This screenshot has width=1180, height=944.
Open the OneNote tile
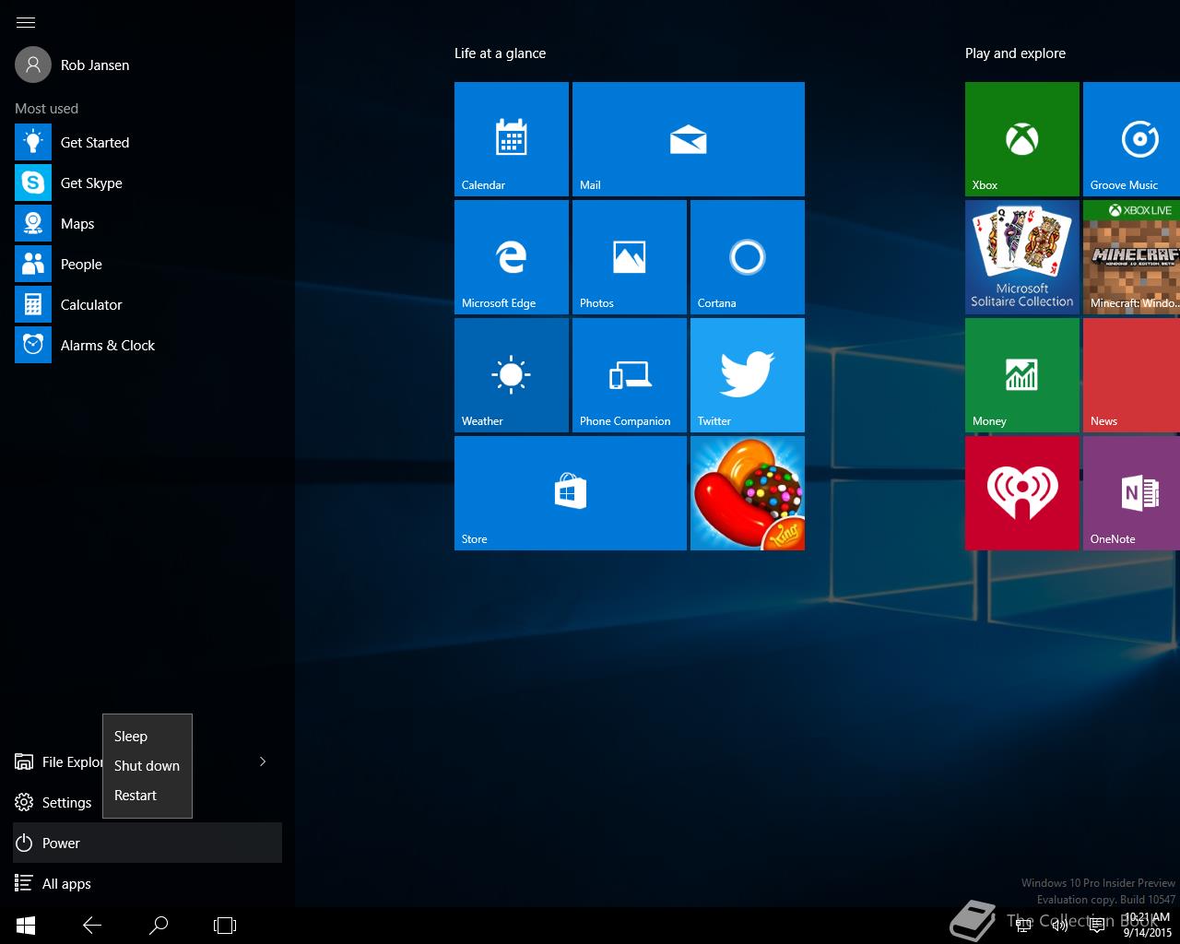1132,493
